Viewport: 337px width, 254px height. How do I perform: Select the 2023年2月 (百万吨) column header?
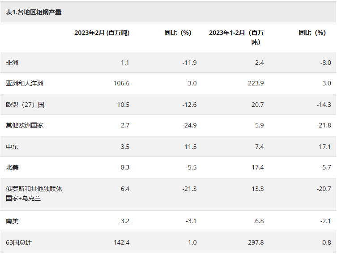click(x=102, y=33)
